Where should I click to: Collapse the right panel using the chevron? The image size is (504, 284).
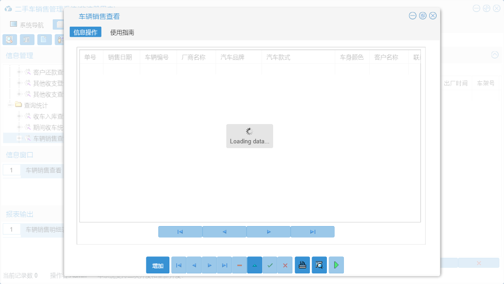495,54
